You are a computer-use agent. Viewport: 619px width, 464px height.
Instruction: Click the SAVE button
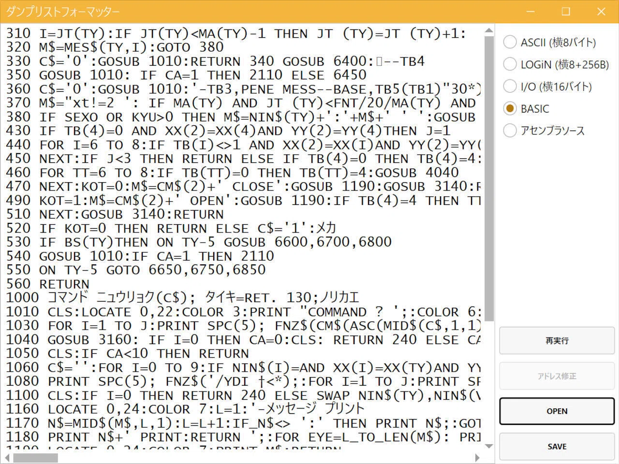click(557, 447)
